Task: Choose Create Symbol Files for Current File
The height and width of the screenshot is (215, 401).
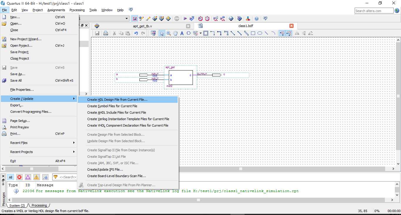Action: pos(128,106)
